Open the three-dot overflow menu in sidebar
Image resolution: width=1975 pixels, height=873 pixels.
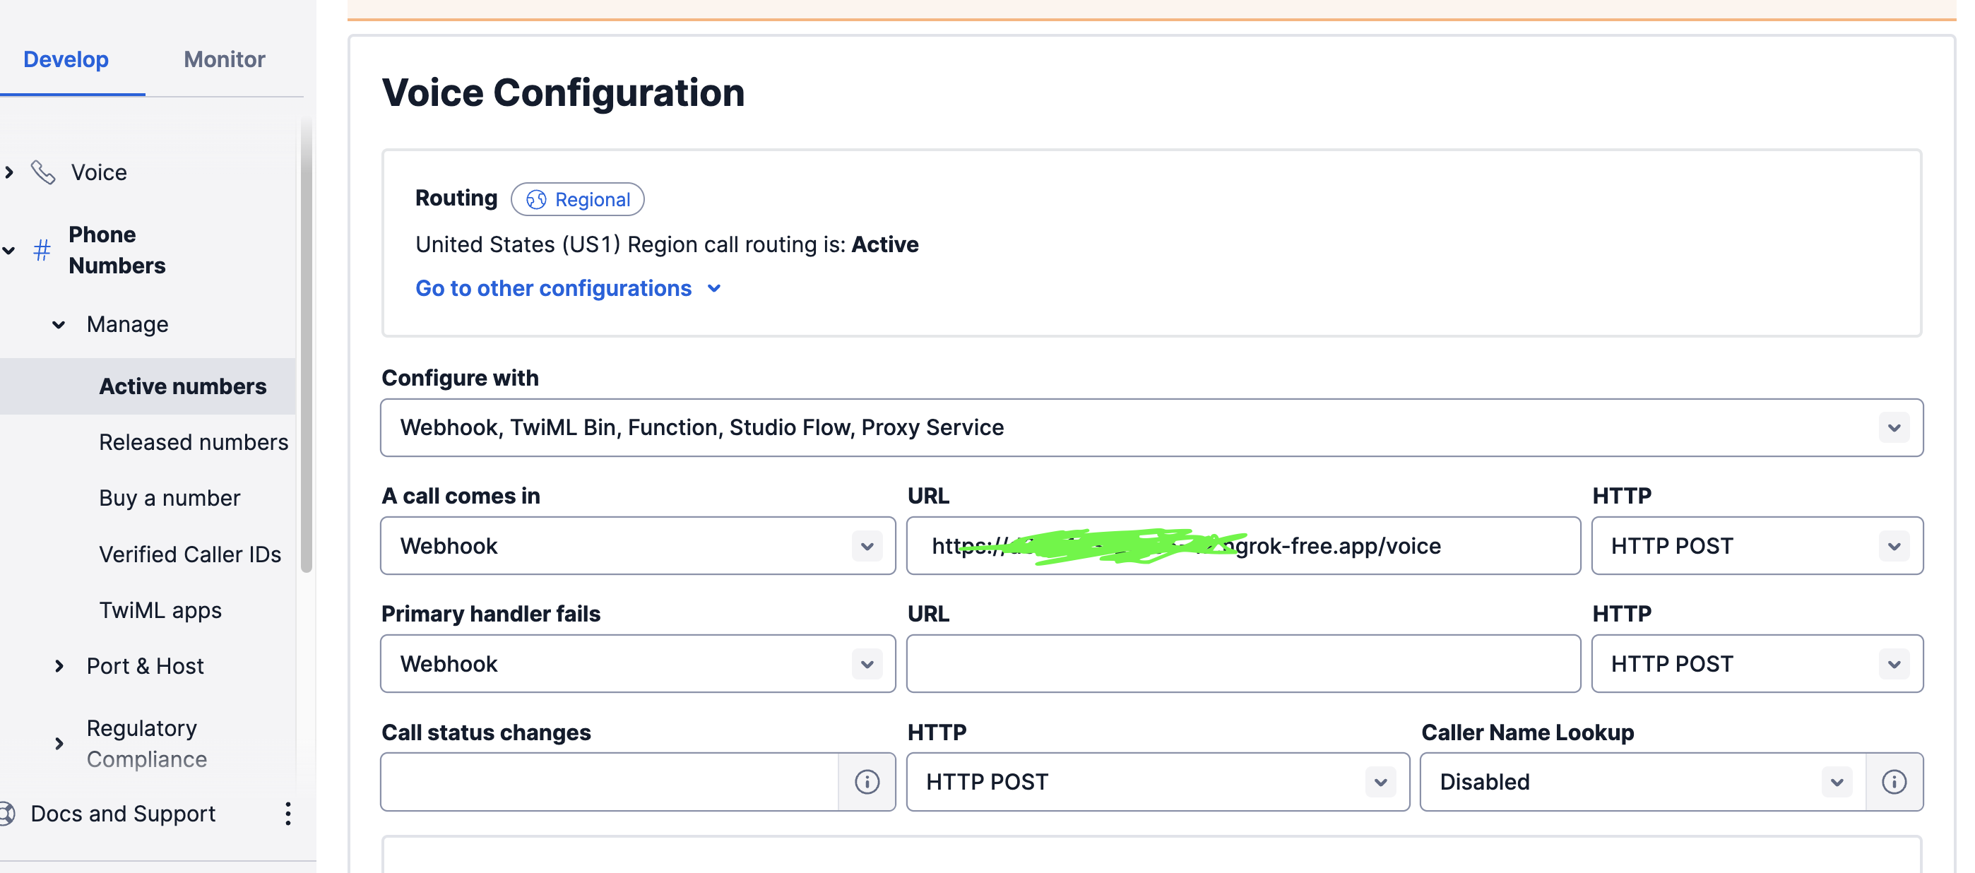coord(287,814)
